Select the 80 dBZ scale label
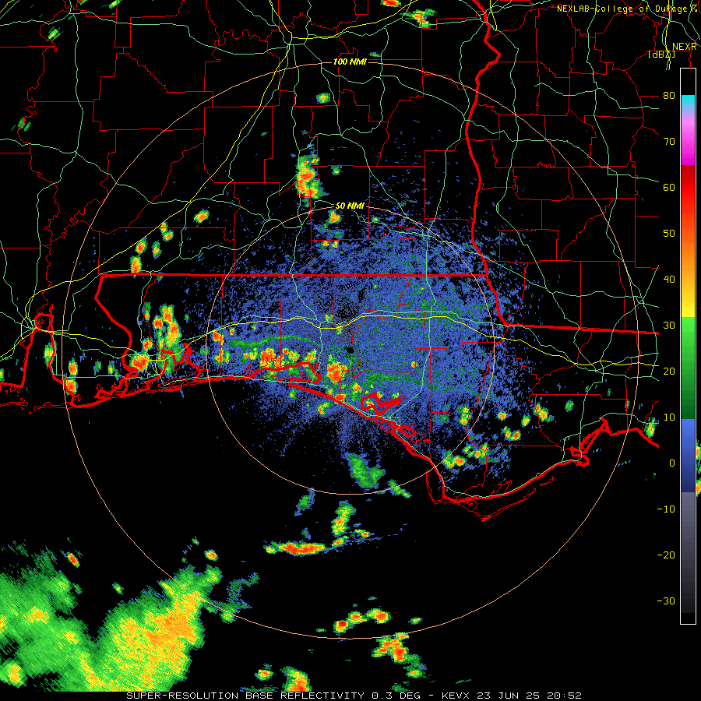701x701 pixels. coord(669,95)
